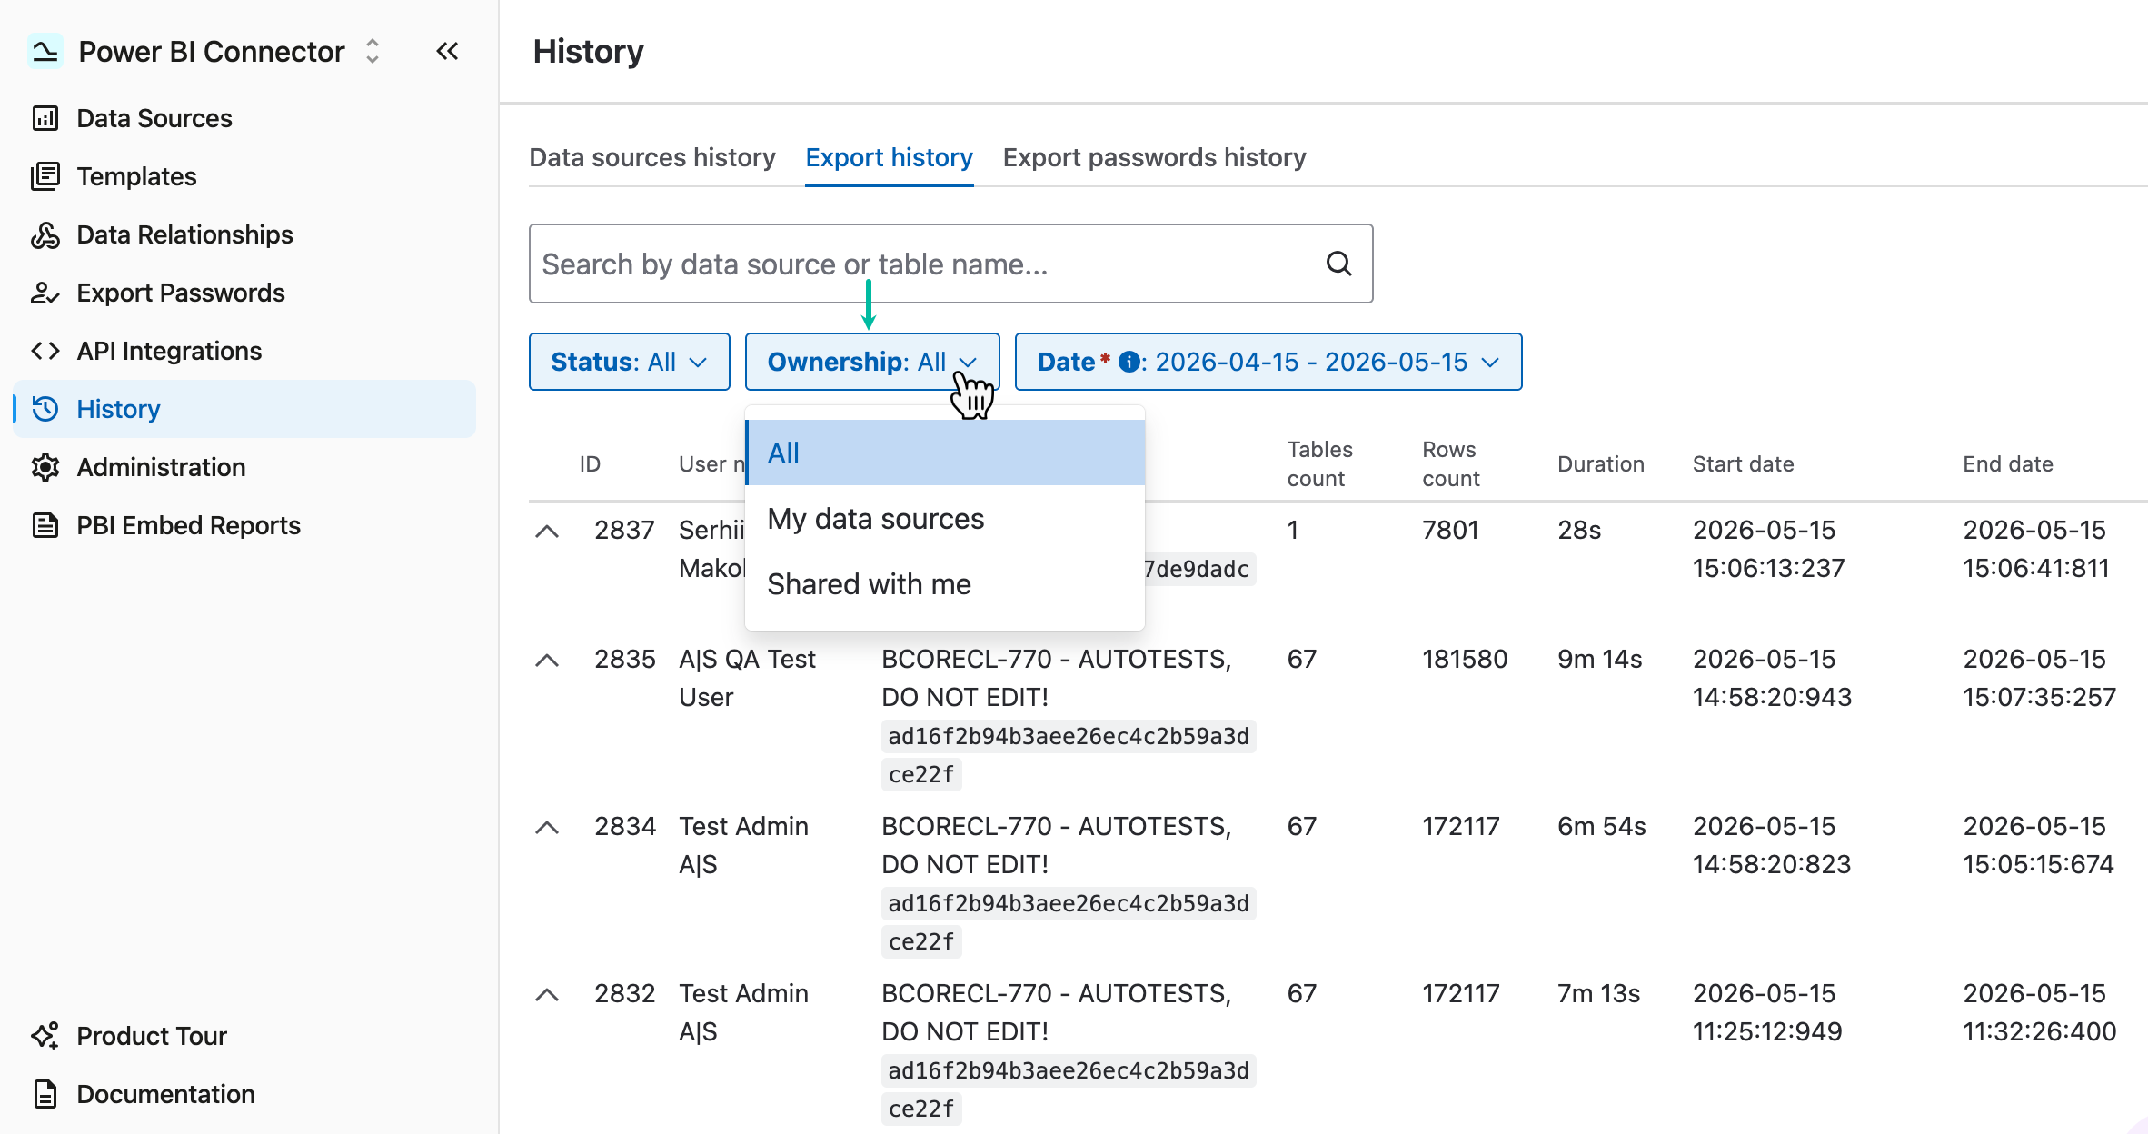Click the History page title

click(588, 51)
